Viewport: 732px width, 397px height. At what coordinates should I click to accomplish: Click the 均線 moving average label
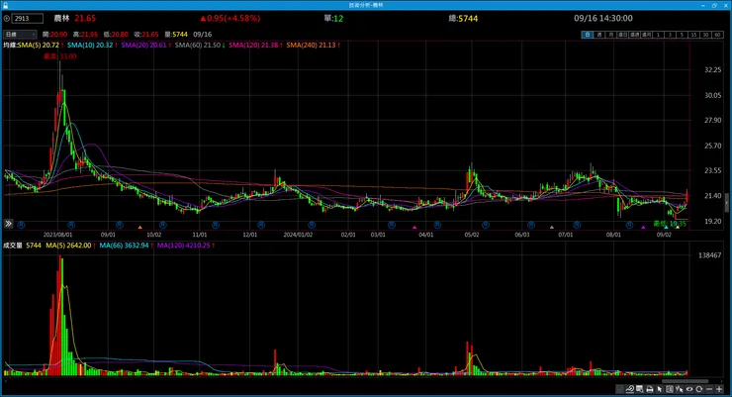pos(10,45)
